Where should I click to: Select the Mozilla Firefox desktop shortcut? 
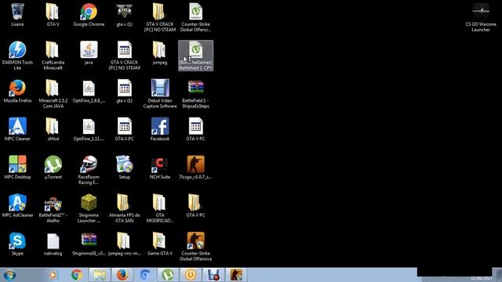pyautogui.click(x=17, y=91)
